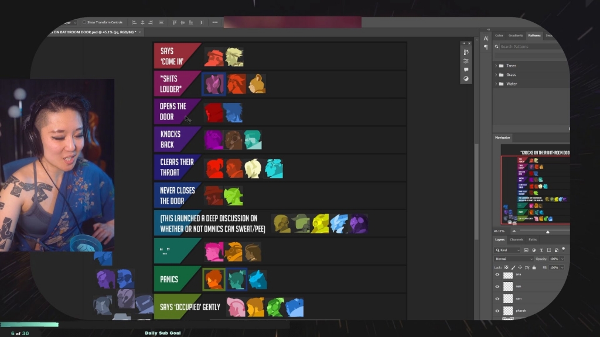
Task: Click the three-dots more options button
Action: point(214,22)
